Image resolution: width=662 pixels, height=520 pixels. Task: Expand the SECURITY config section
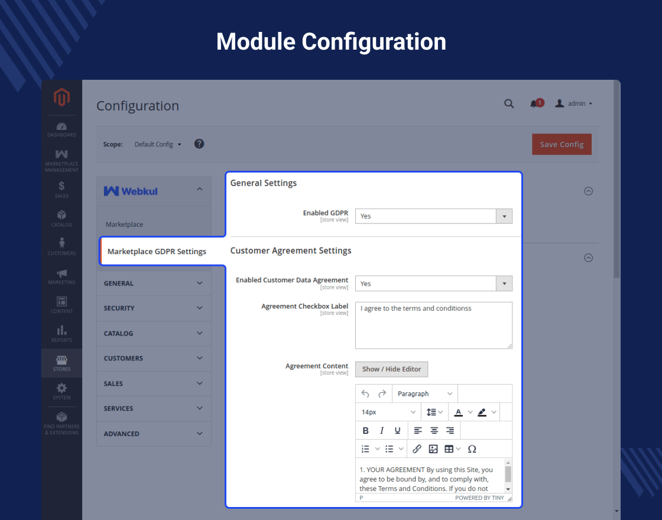point(154,308)
